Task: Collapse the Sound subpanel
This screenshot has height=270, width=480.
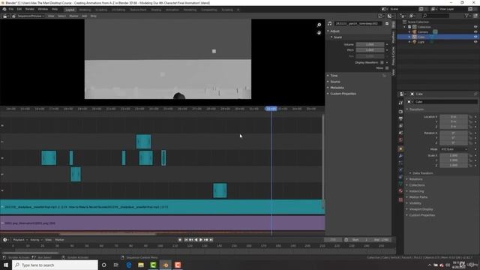Action: pyautogui.click(x=337, y=37)
